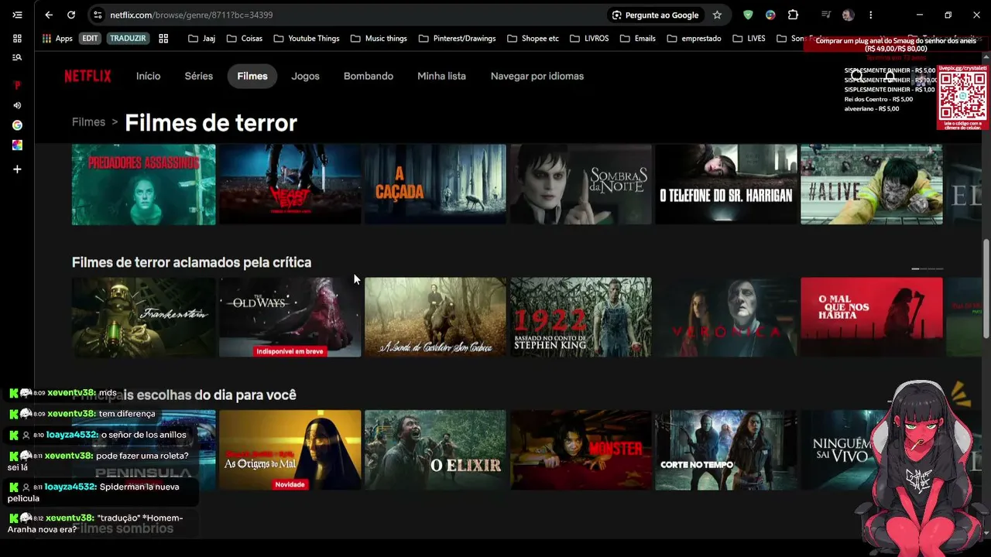Open the A Caçada movie
Screen dimensions: 991x557
(x=435, y=184)
